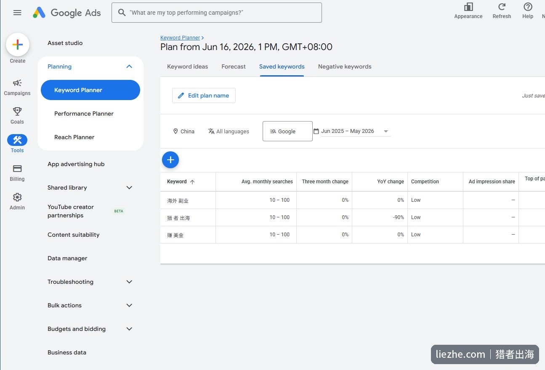Image resolution: width=545 pixels, height=370 pixels.
Task: Open Content suitability
Action: point(73,235)
